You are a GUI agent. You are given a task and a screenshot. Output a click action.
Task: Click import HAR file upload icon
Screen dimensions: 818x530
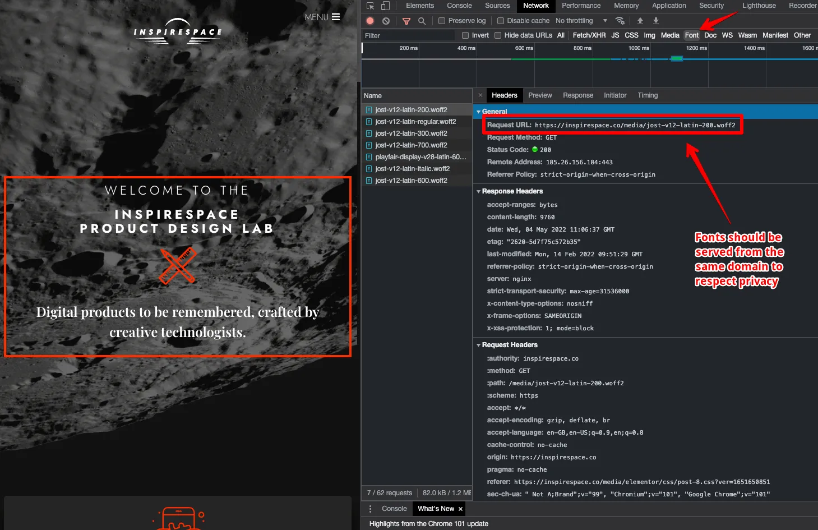tap(640, 21)
